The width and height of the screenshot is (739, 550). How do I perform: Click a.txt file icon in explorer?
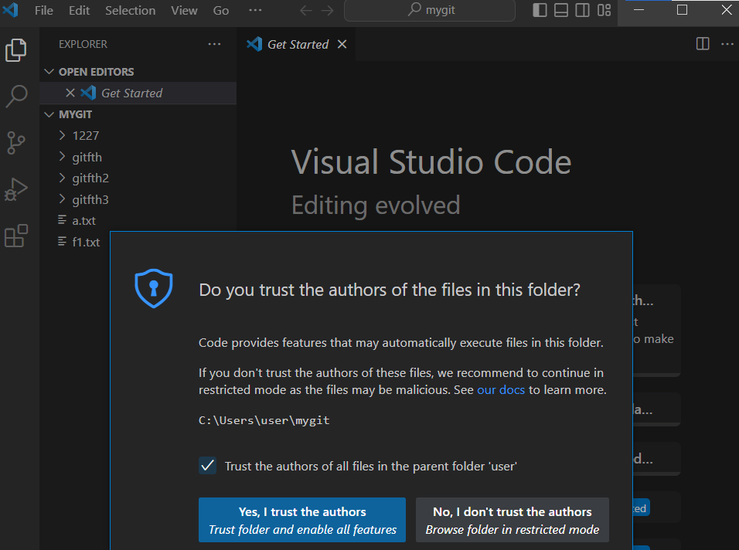pyautogui.click(x=62, y=220)
